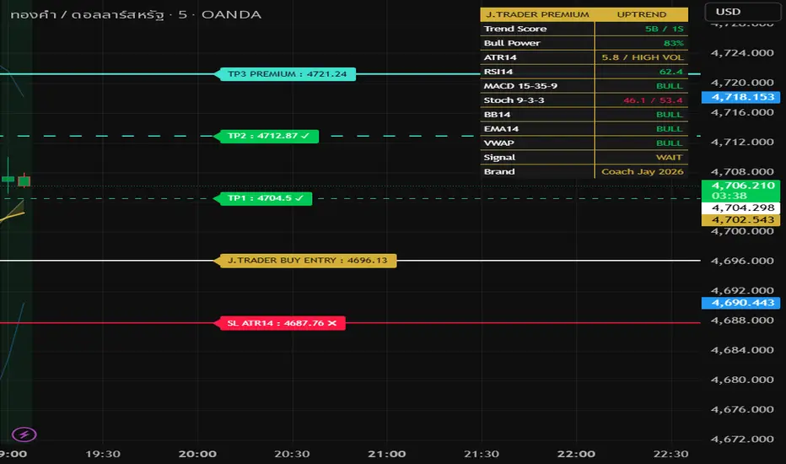The width and height of the screenshot is (786, 464).
Task: Select the TP2 4712.87 label
Action: [266, 136]
